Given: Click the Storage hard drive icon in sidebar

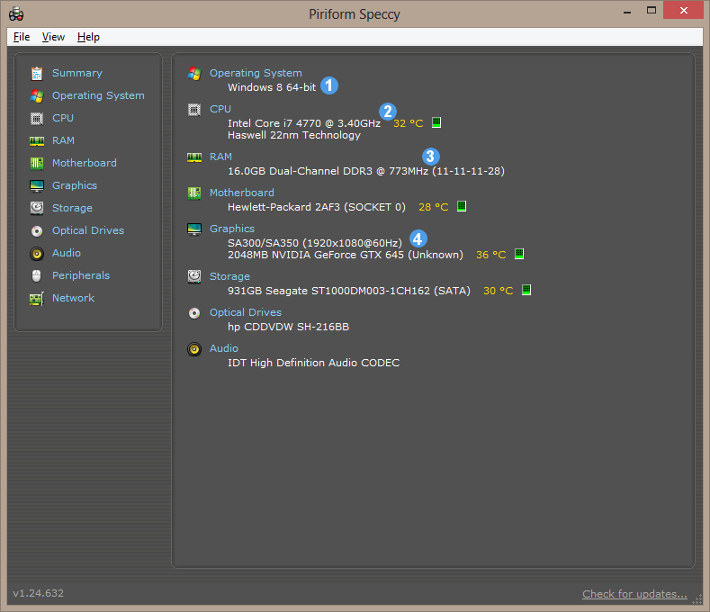Looking at the screenshot, I should point(37,208).
